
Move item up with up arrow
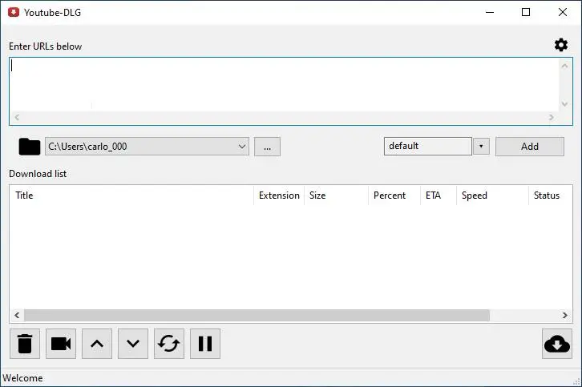97,344
